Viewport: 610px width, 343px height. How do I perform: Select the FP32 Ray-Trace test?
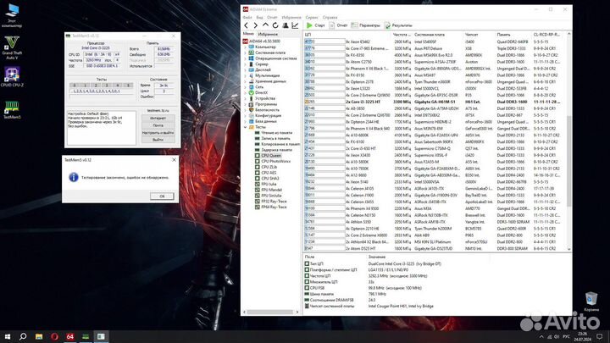pyautogui.click(x=274, y=202)
